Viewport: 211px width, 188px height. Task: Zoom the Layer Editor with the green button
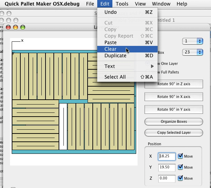[x=23, y=27]
